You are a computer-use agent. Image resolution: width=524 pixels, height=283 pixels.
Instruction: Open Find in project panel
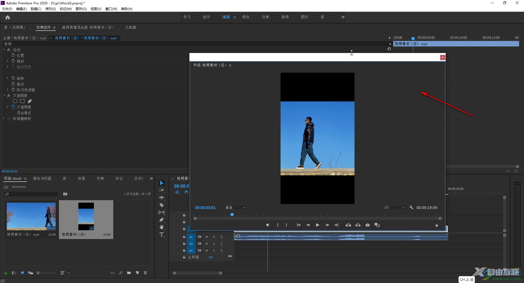pos(121,273)
